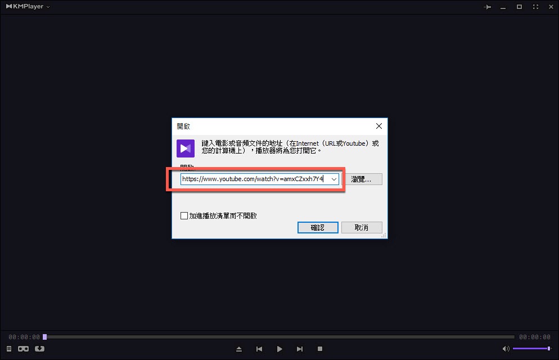Open the download/capture icon in the bottom bar
The image size is (559, 360).
point(39,349)
